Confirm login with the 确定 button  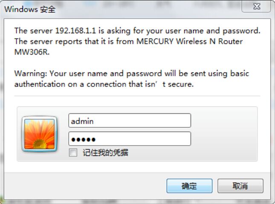[189, 186]
